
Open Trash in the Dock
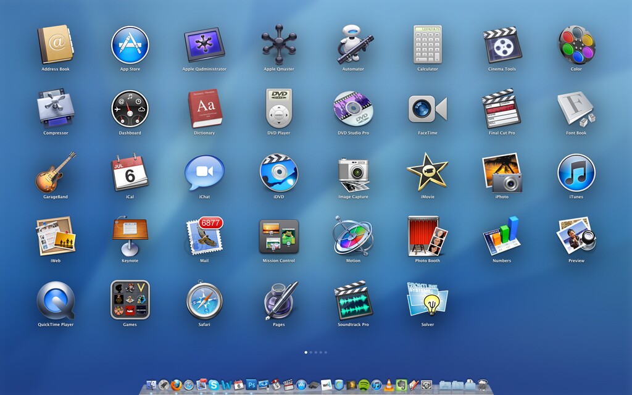point(483,385)
